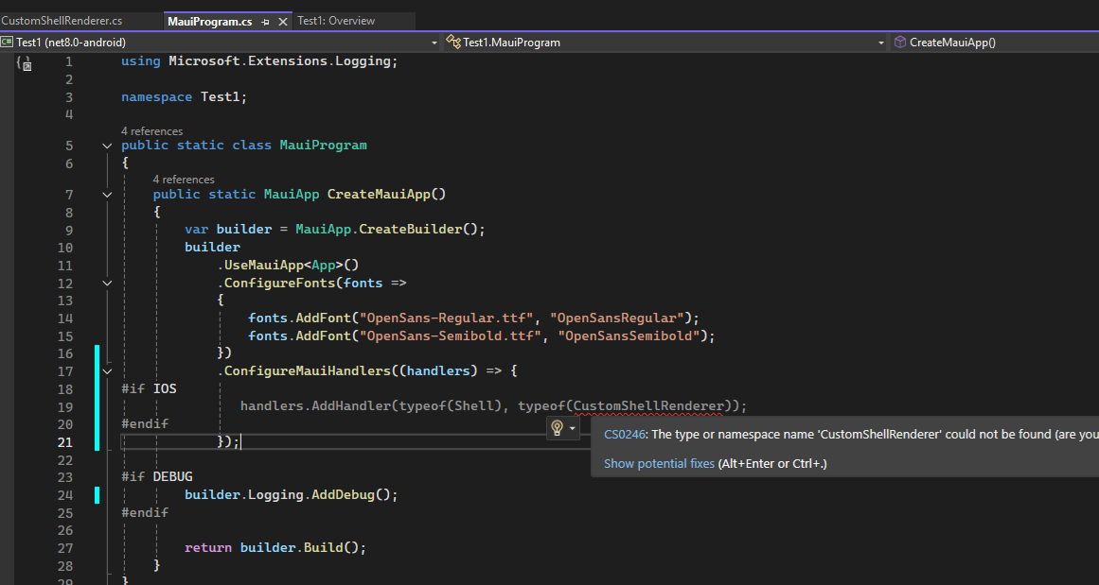Click the 'return builder.Build();' statement

click(x=275, y=547)
